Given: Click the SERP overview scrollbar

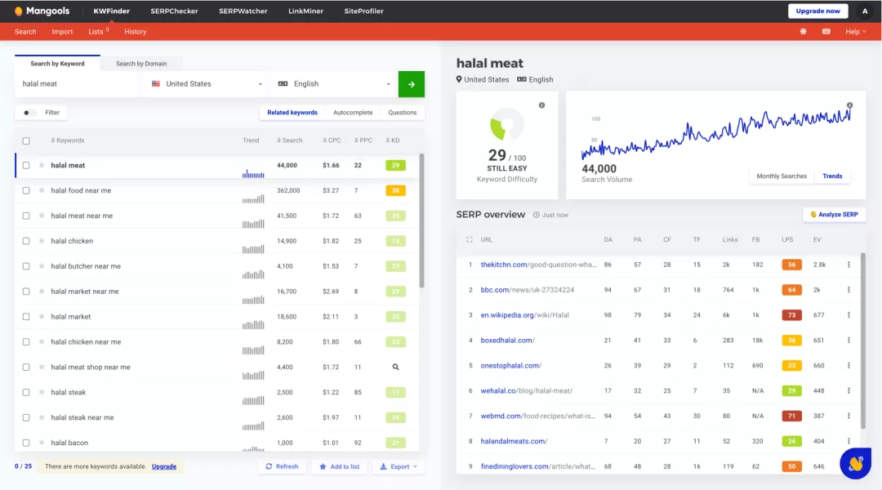Looking at the screenshot, I should [x=863, y=341].
